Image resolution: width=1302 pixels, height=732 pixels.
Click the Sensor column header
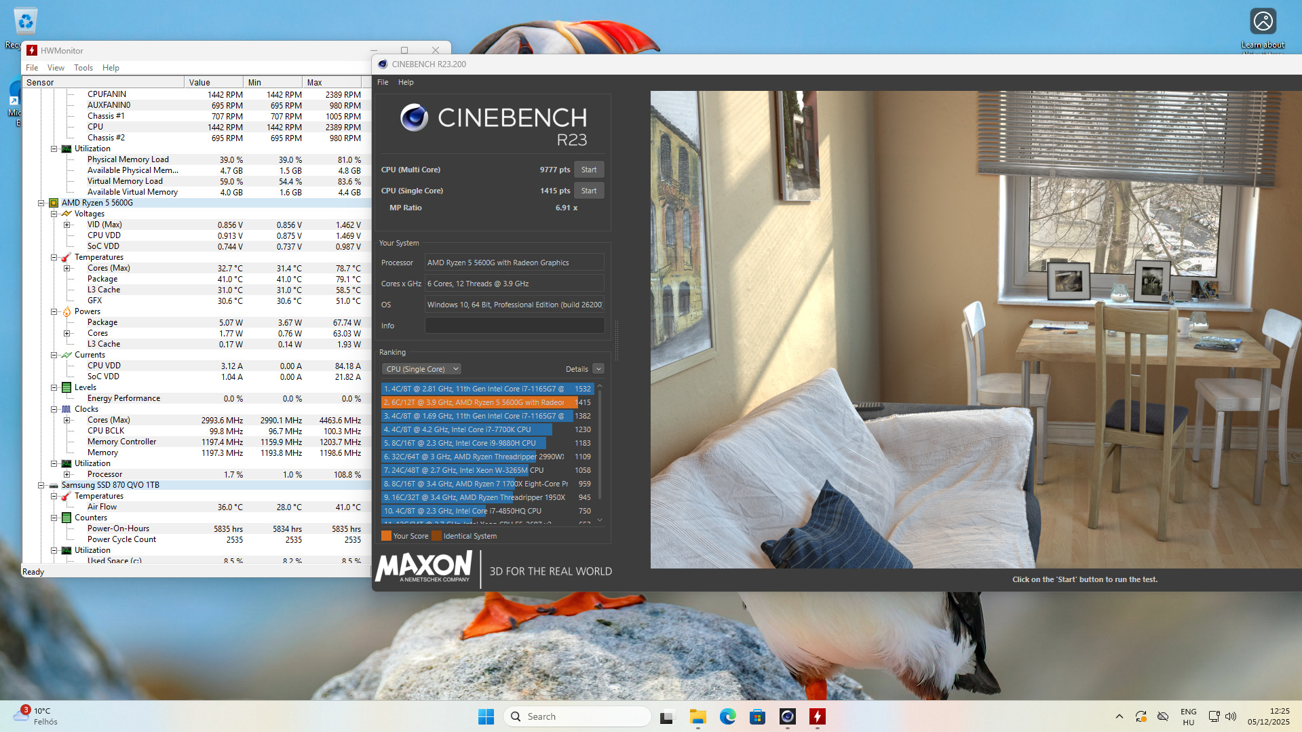103,82
